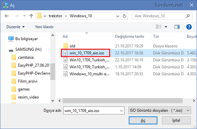This screenshot has width=197, height=129.
Task: Go up one folder level
Action: click(31, 16)
